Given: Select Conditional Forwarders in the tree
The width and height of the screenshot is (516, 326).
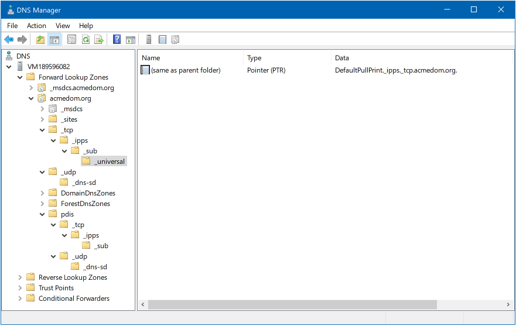Looking at the screenshot, I should click(74, 298).
